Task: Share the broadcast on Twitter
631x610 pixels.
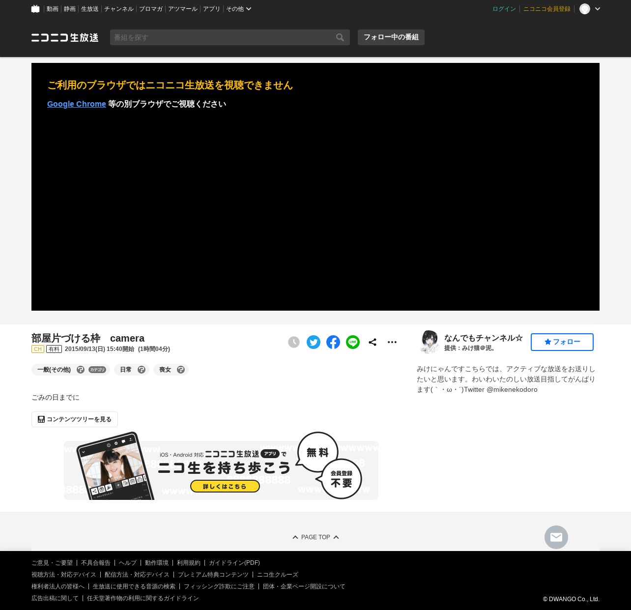Action: click(x=314, y=342)
